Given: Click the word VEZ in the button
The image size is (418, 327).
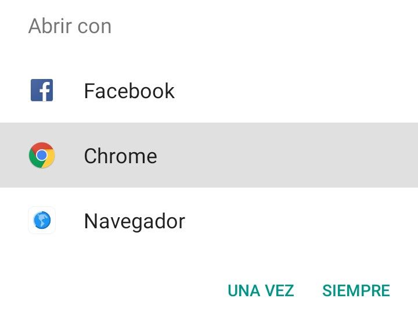Looking at the screenshot, I should [279, 290].
